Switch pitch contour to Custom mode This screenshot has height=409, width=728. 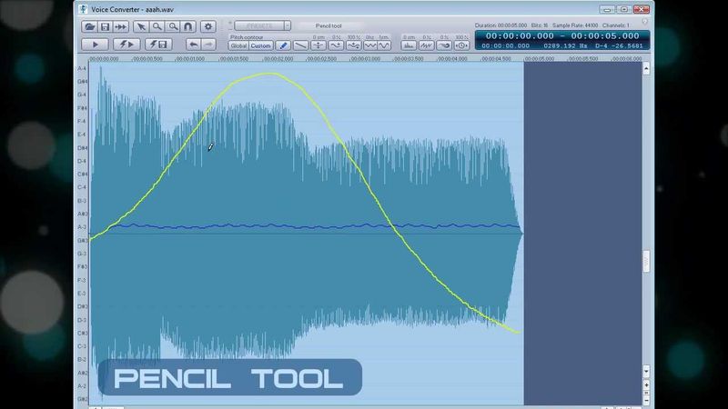(x=260, y=46)
